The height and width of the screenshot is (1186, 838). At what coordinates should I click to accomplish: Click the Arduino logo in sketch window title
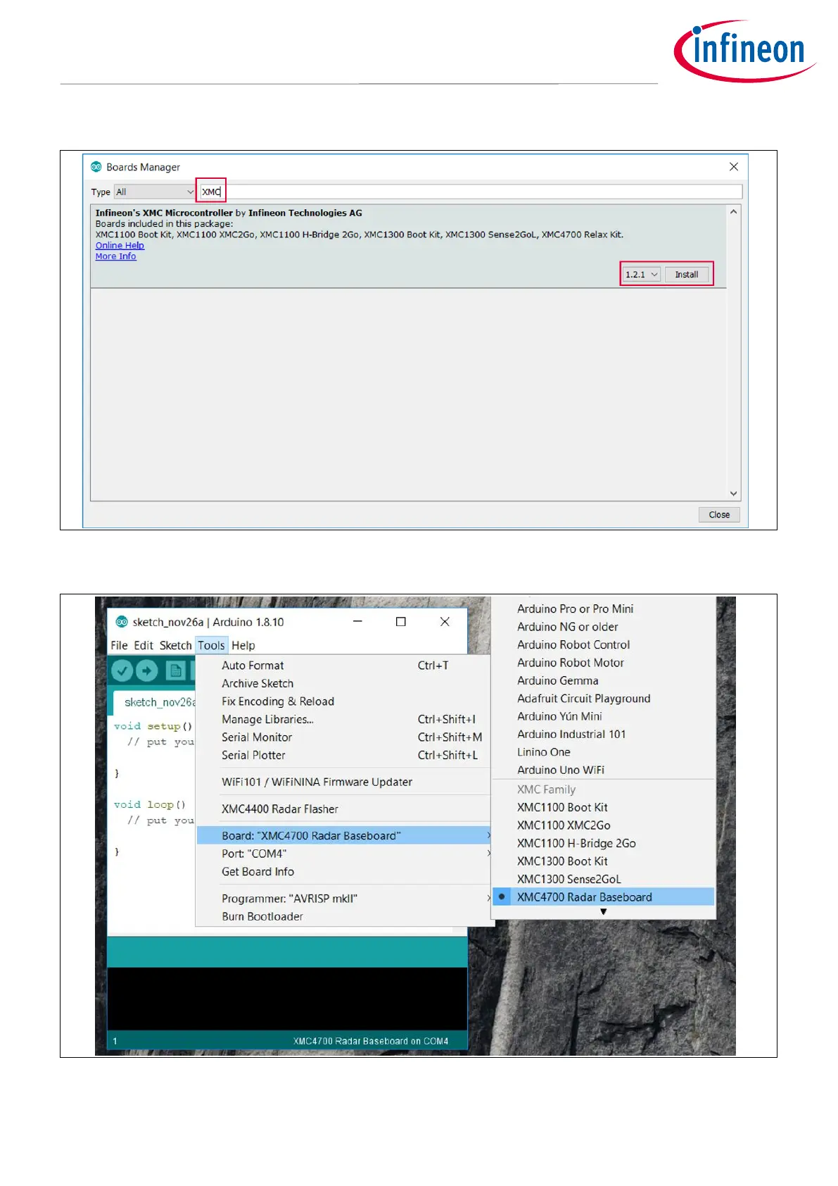(122, 622)
